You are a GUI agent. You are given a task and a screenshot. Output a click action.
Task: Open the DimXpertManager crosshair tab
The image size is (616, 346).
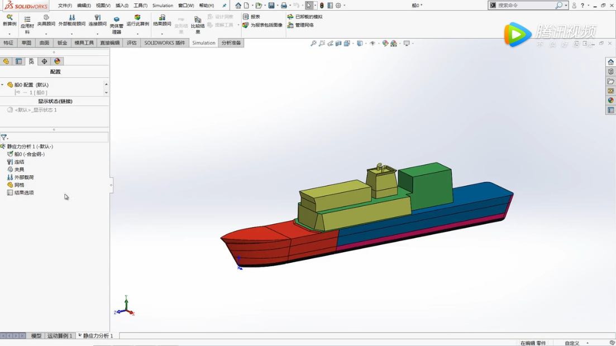(44, 61)
